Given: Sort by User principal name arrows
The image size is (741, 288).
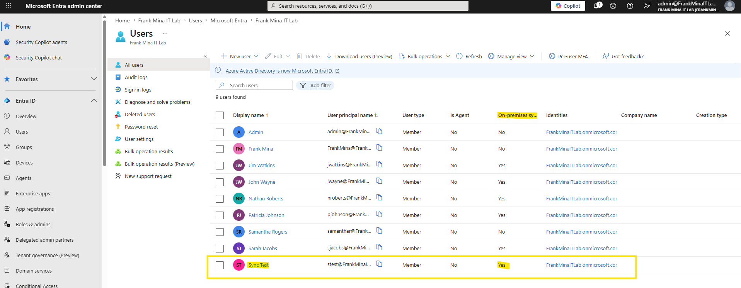Looking at the screenshot, I should pos(376,115).
